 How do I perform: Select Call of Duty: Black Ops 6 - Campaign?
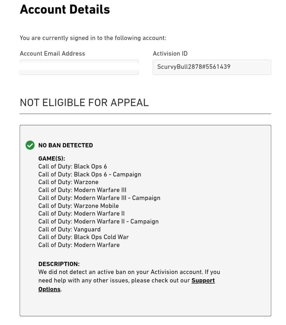pos(90,174)
